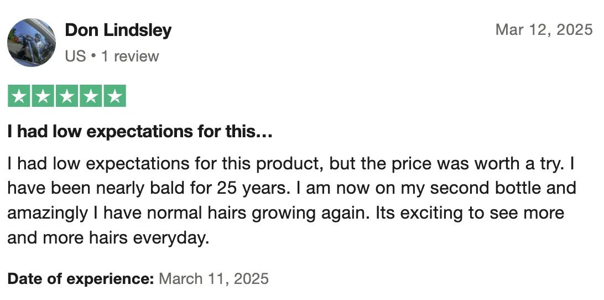This screenshot has width=604, height=300.
Task: Click the fifth green star
Action: (x=114, y=96)
